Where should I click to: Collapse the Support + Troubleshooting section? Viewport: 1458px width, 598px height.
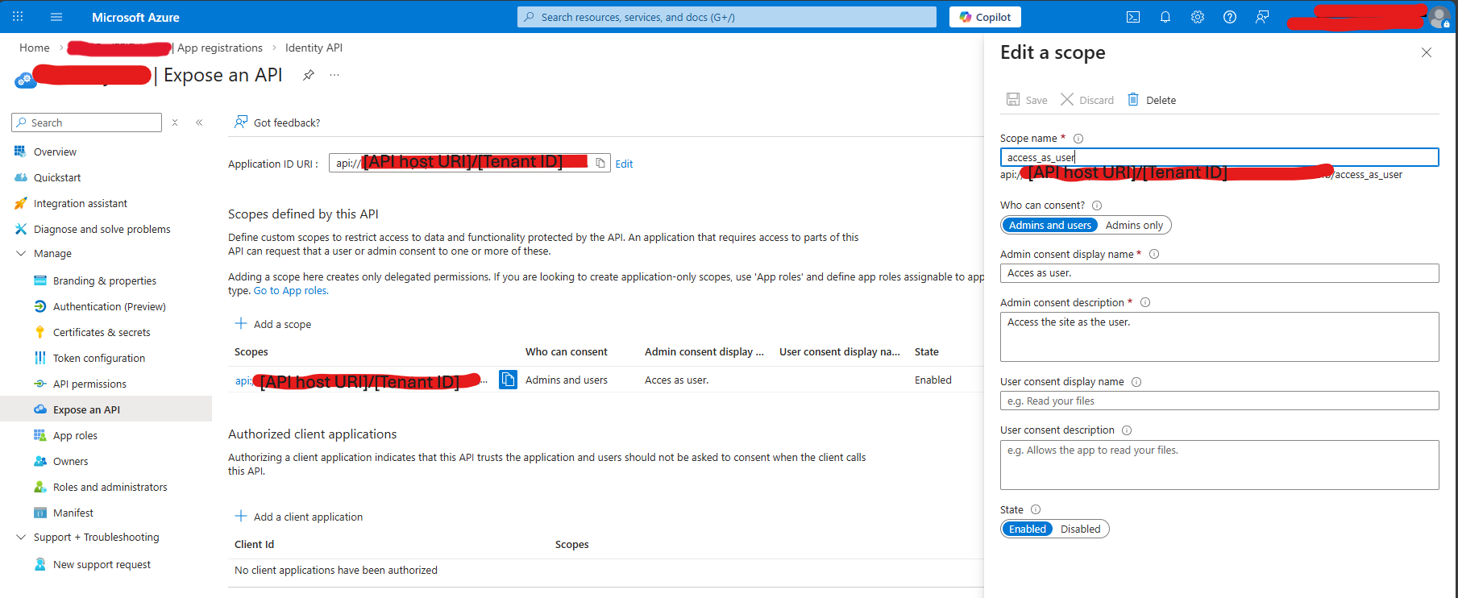21,537
